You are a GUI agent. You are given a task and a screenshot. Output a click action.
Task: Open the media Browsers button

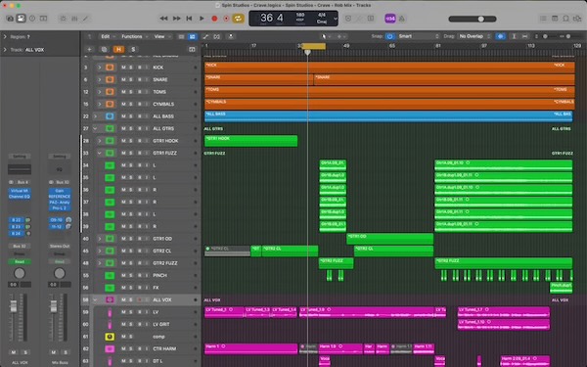[x=577, y=19]
